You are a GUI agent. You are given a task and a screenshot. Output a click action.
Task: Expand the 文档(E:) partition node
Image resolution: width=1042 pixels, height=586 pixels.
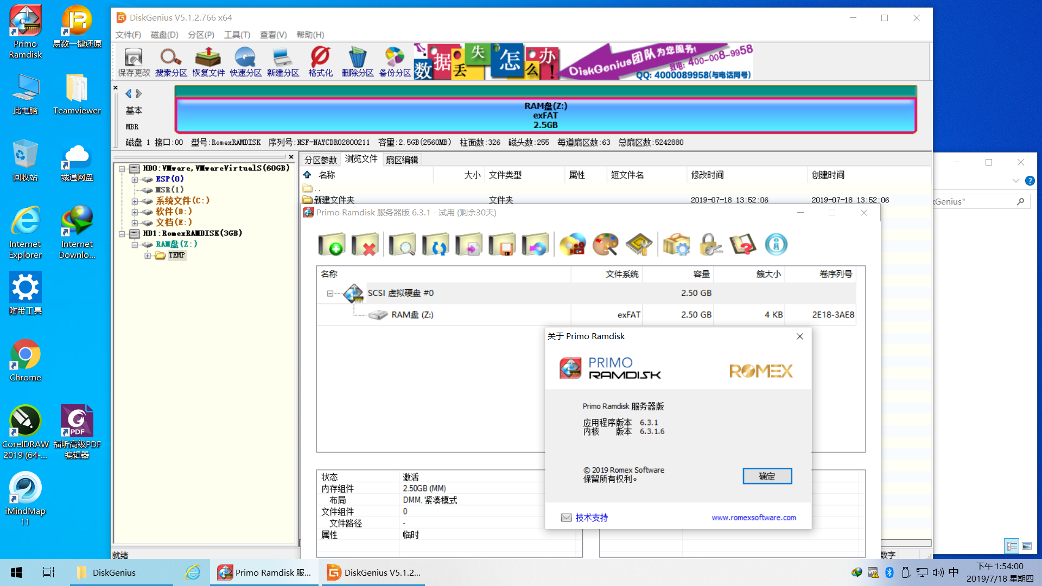[135, 222]
